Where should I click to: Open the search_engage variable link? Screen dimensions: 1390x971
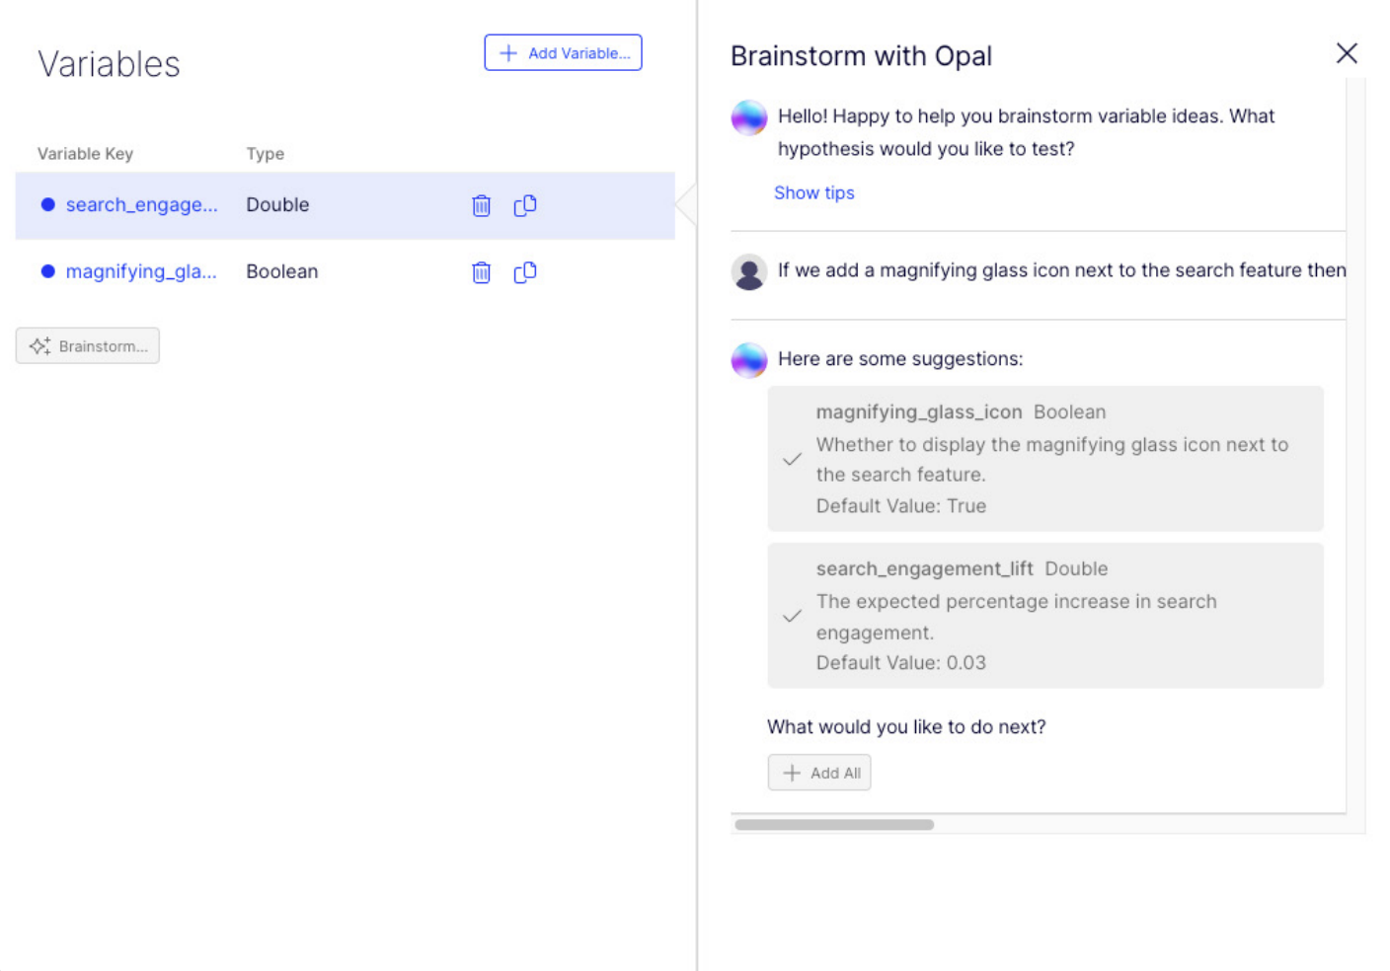click(x=140, y=204)
